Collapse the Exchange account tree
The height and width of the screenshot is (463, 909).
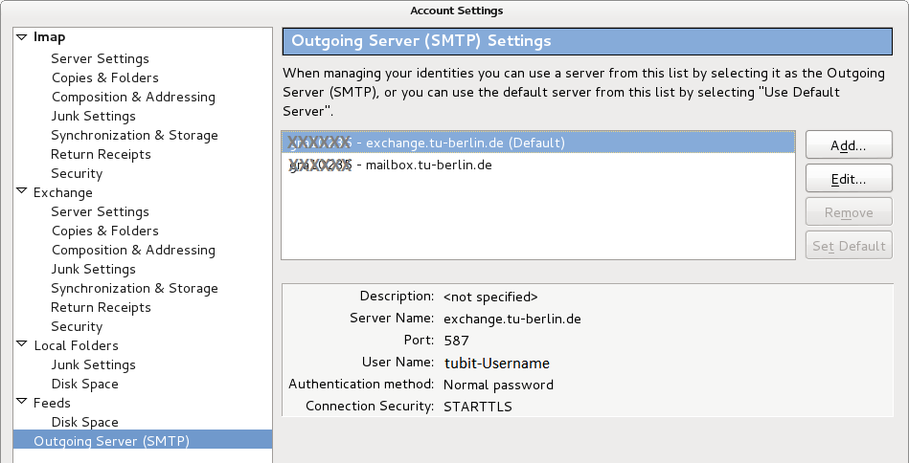(x=22, y=192)
